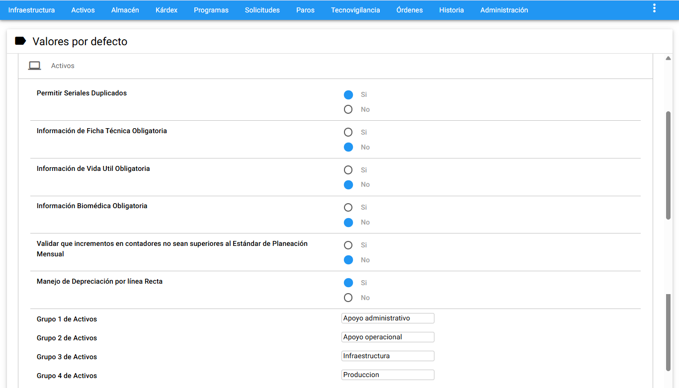Edit the Grupo 2 de Activos field
679x388 pixels.
(388, 337)
